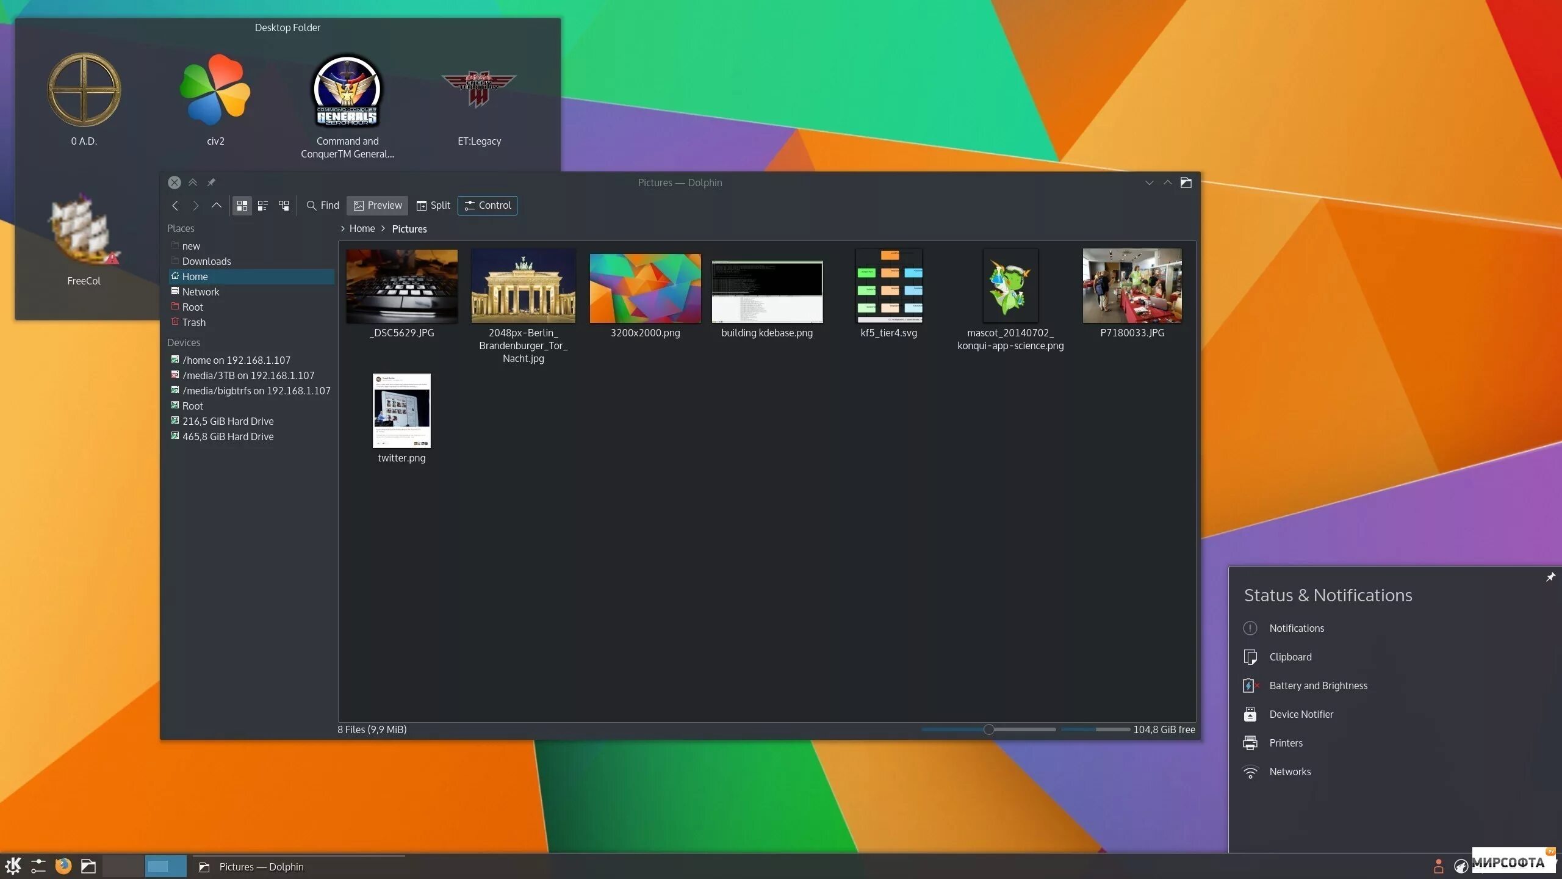Image resolution: width=1562 pixels, height=879 pixels.
Task: Select Networks in Status panel
Action: (1290, 772)
